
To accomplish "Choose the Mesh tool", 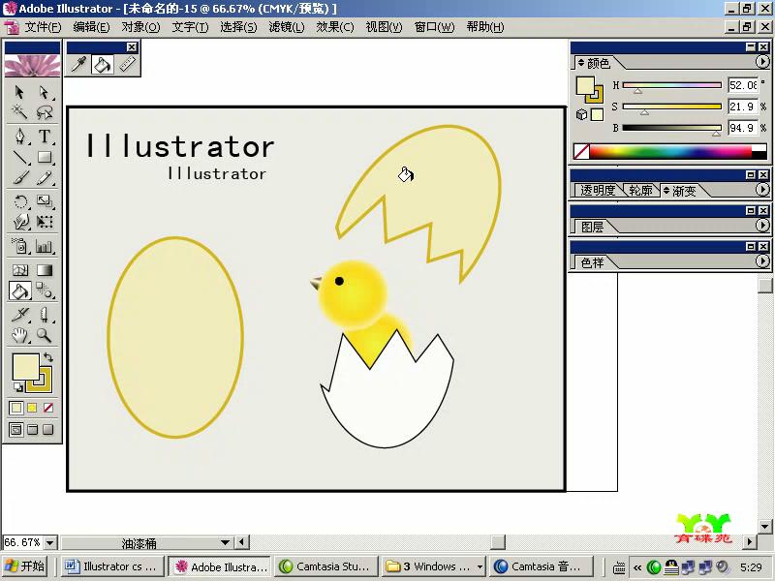I will pos(19,270).
